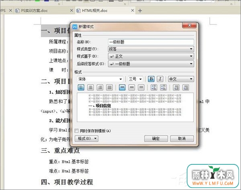Click increase indent icon
This screenshot has height=190, width=241.
point(186,88)
